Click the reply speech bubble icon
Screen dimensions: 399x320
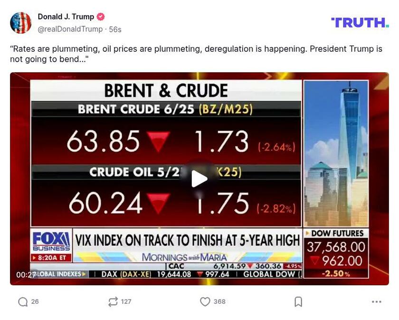tap(22, 301)
